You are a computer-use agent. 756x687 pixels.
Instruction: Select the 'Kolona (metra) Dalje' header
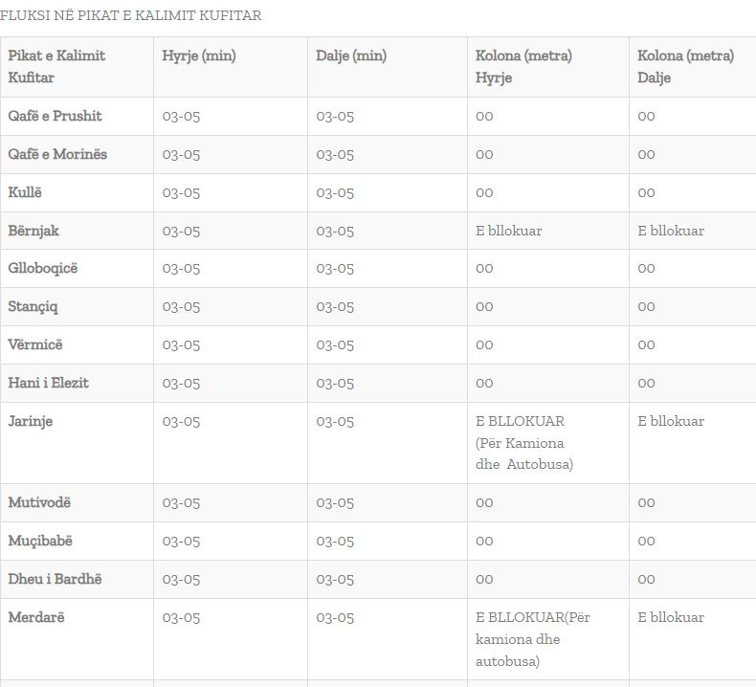pyautogui.click(x=685, y=66)
